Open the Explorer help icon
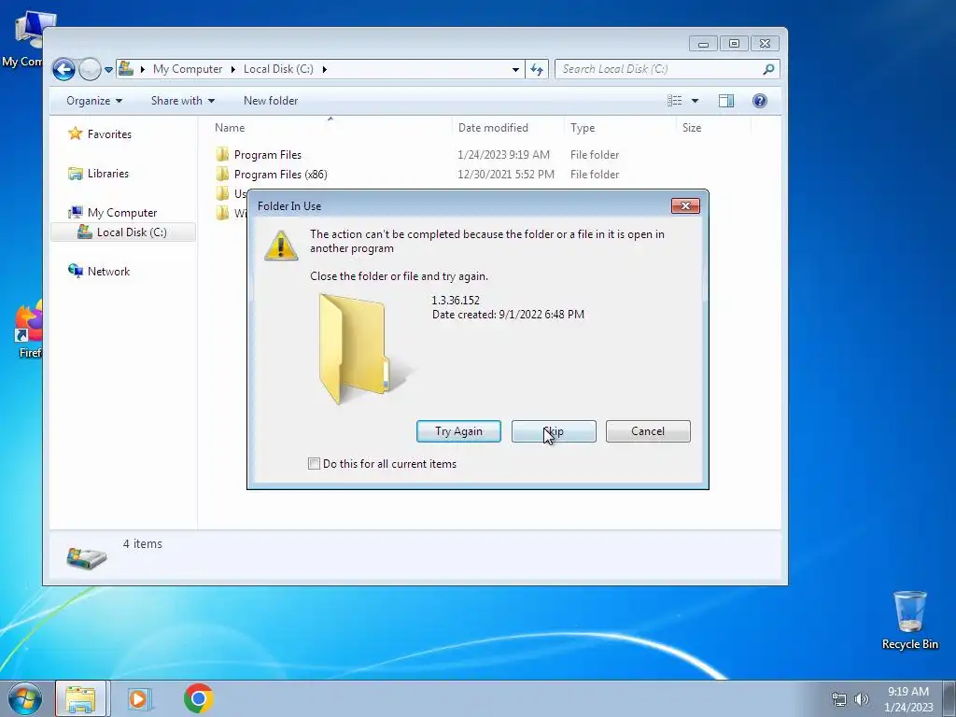This screenshot has width=956, height=717. (760, 101)
